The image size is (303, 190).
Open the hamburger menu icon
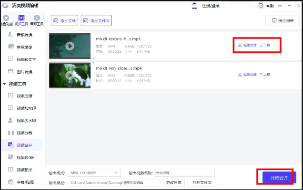(x=280, y=6)
